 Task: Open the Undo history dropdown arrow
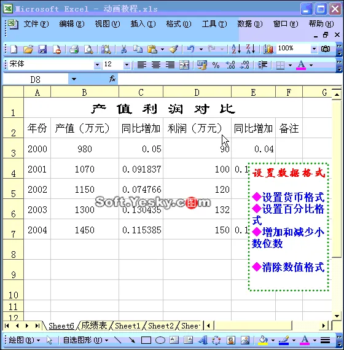click(201, 49)
